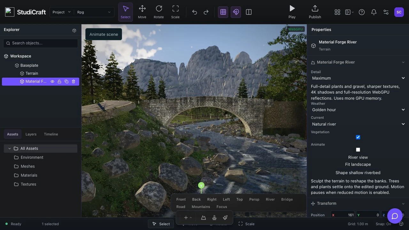Open the help question mark icon
The width and height of the screenshot is (409, 230).
[362, 12]
